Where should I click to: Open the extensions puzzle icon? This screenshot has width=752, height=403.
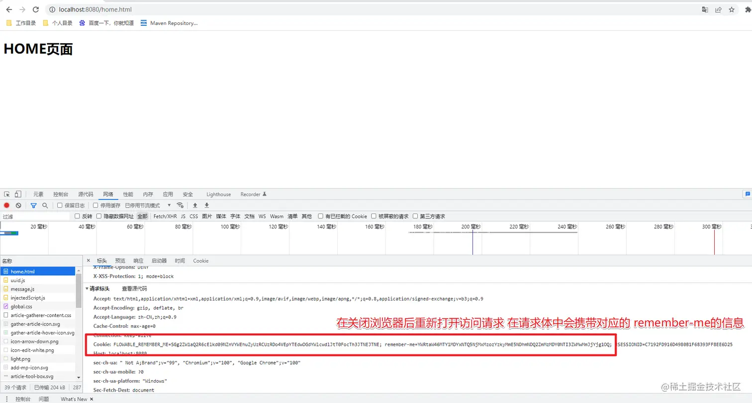748,9
